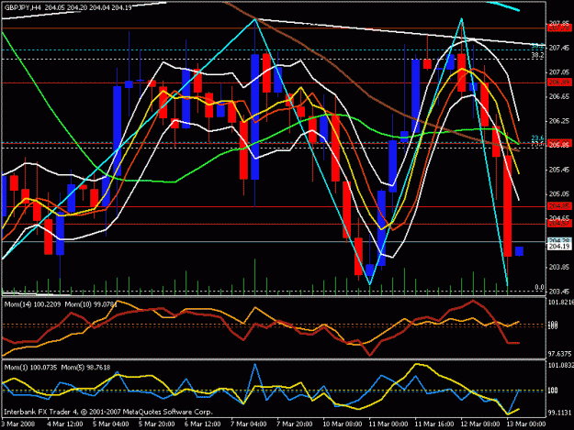Select the 205.05 price axis label
574x430 pixels.
click(558, 194)
